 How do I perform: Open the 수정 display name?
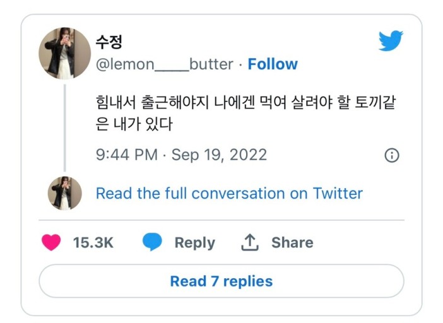click(109, 42)
